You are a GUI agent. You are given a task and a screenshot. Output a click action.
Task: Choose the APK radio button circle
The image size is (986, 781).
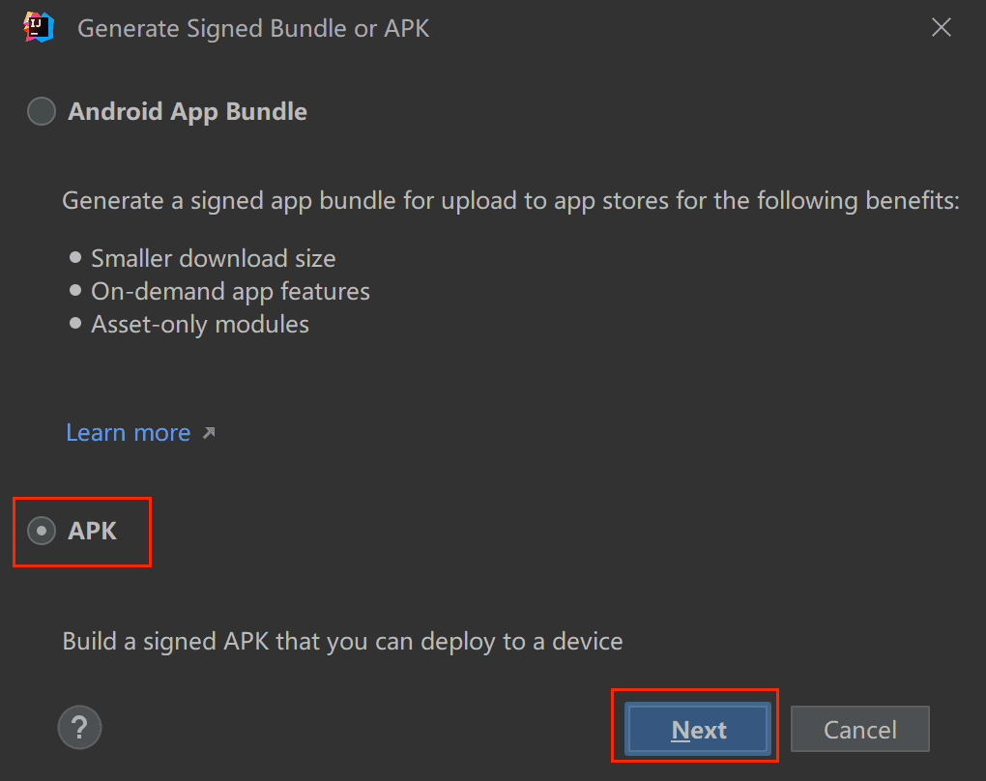click(x=42, y=531)
